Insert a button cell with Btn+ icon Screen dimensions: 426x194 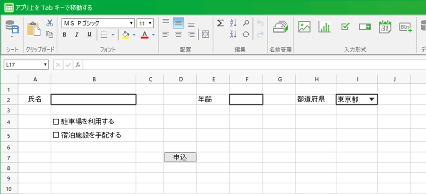405,27
